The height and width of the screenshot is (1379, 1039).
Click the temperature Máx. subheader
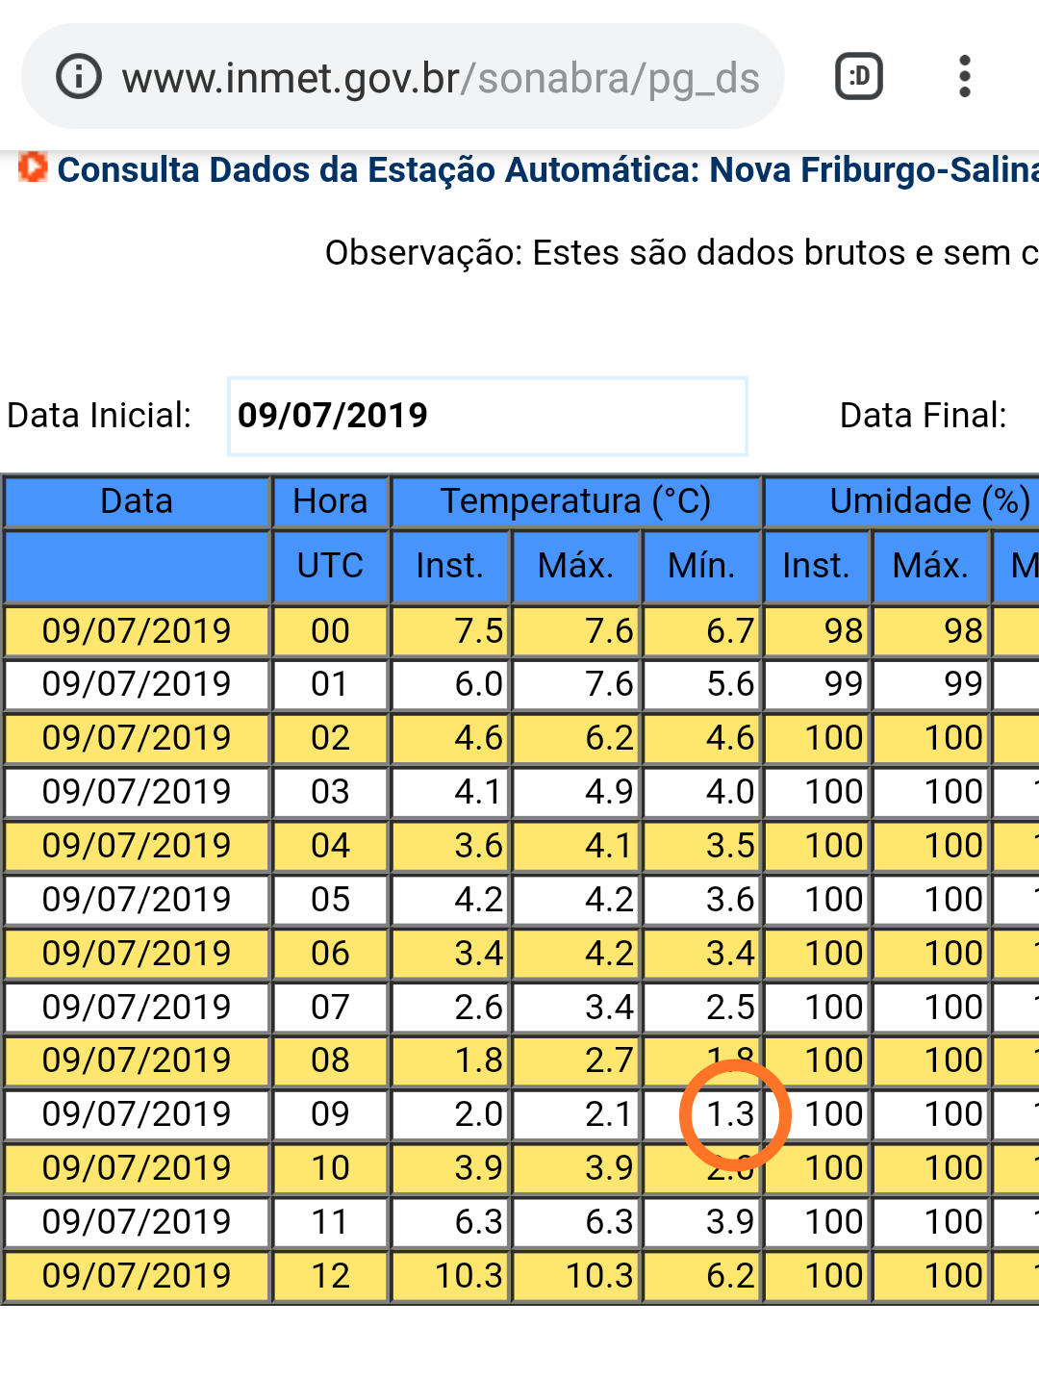click(575, 566)
